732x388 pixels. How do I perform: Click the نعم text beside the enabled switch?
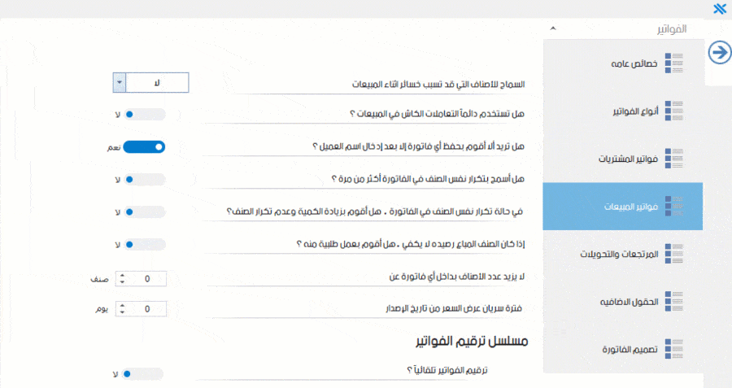point(113,147)
